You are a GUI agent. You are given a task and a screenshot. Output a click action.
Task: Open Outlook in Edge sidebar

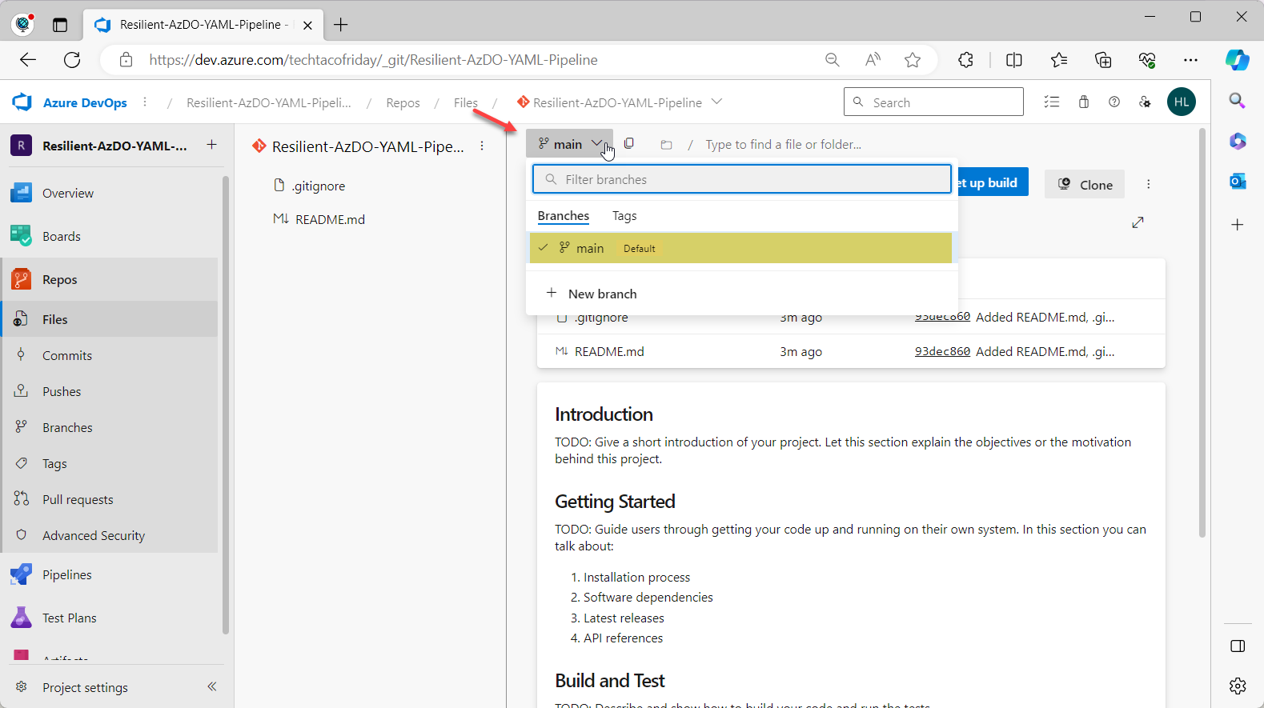click(x=1238, y=182)
